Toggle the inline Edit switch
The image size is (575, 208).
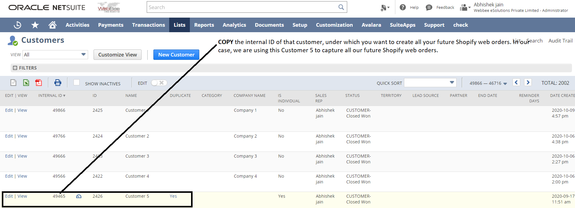(159, 83)
